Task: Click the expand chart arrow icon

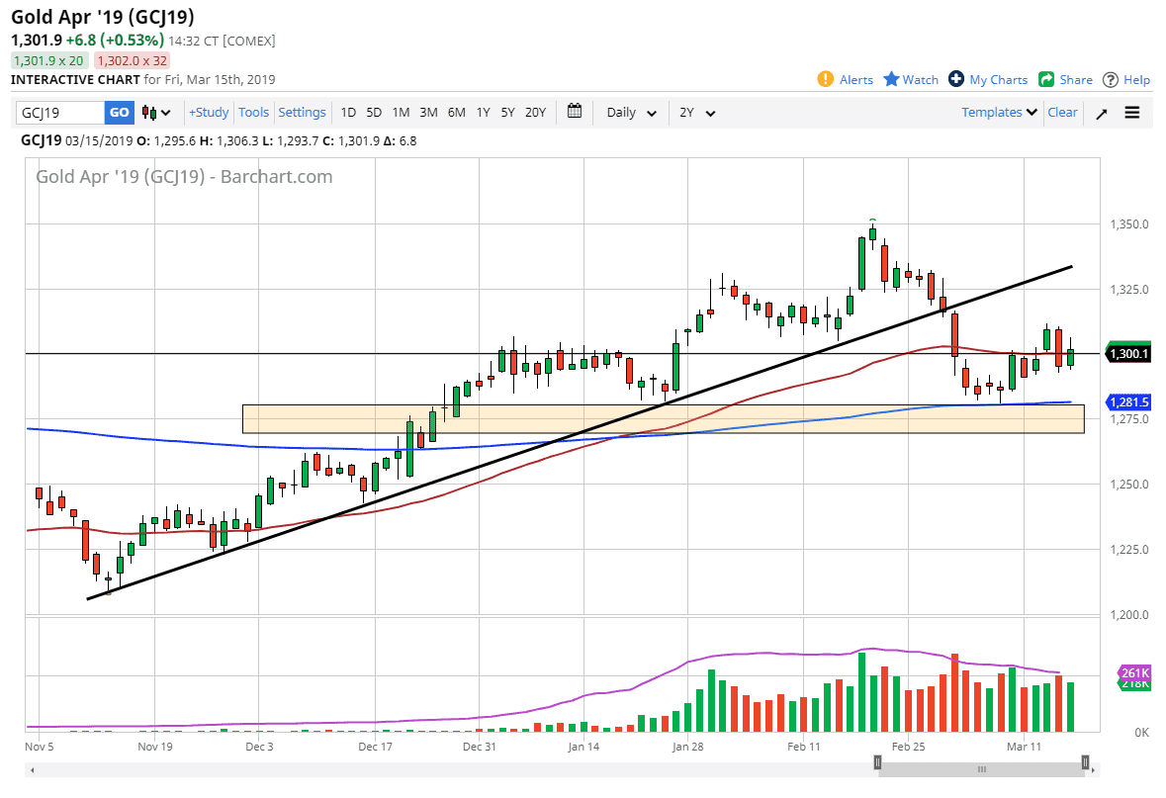Action: (x=1101, y=113)
